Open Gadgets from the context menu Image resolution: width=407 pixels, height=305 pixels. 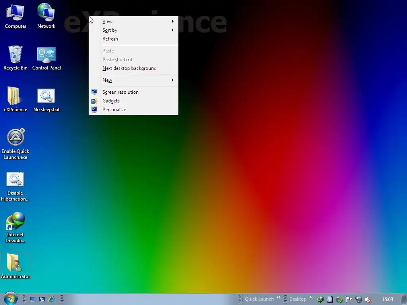click(x=134, y=101)
